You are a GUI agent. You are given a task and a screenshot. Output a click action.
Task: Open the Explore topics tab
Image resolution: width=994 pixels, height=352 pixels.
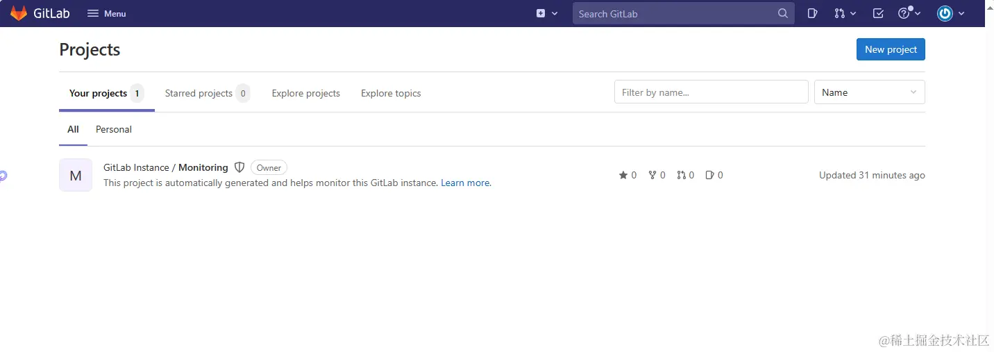pyautogui.click(x=391, y=93)
